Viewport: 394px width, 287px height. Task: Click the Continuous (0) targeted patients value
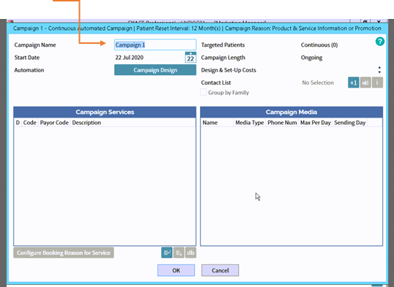pyautogui.click(x=319, y=45)
